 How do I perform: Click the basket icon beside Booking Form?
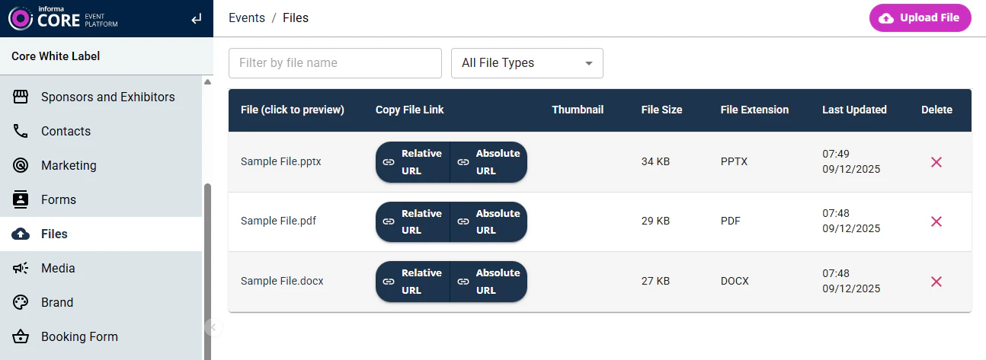pyautogui.click(x=21, y=336)
